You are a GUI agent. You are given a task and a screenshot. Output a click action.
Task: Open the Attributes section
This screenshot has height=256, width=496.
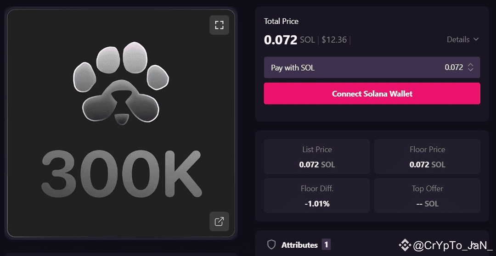(299, 245)
